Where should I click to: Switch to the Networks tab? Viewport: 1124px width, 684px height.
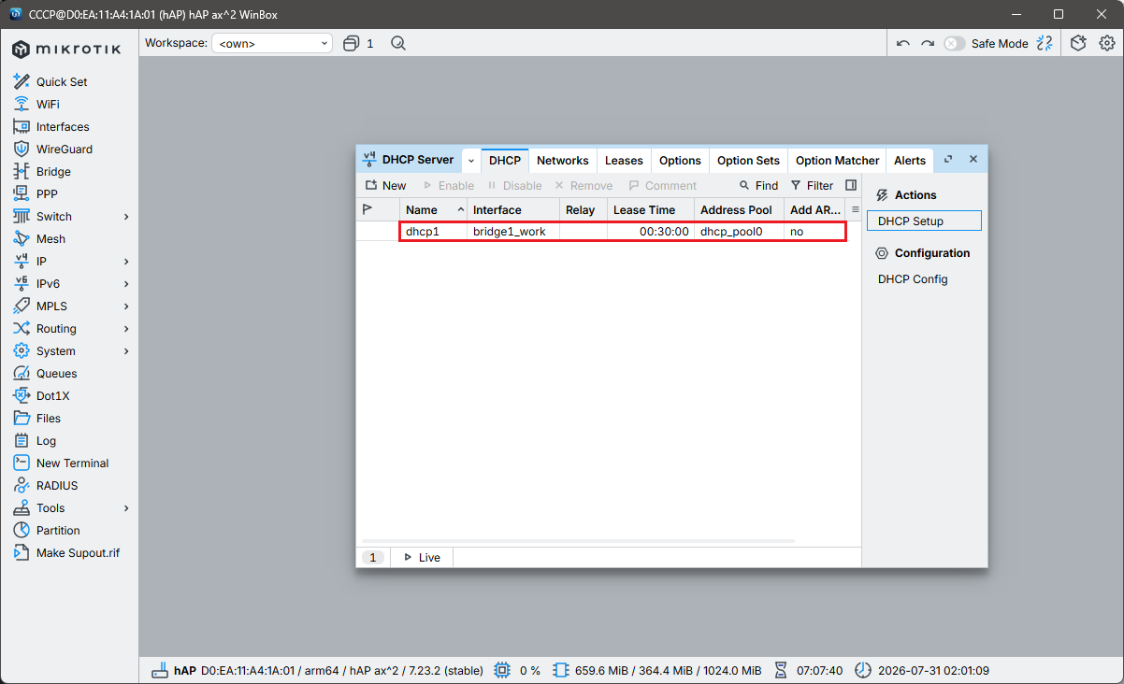[x=563, y=160]
